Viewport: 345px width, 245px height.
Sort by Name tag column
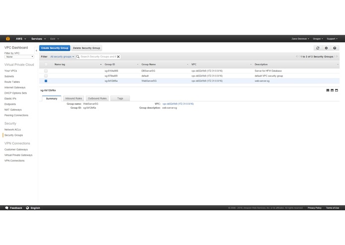click(78, 64)
